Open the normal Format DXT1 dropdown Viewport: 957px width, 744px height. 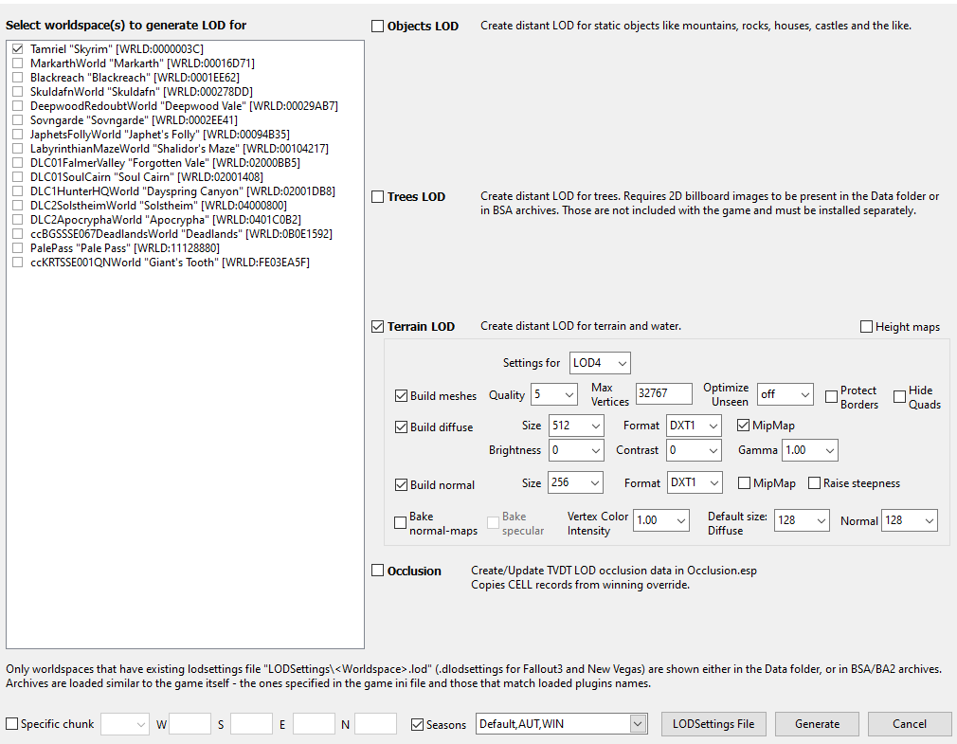(x=695, y=482)
